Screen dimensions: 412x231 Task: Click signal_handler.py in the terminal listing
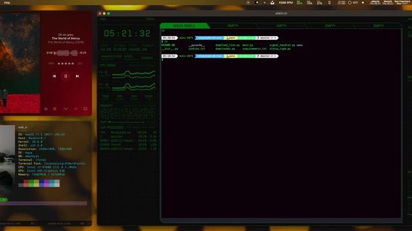click(283, 45)
